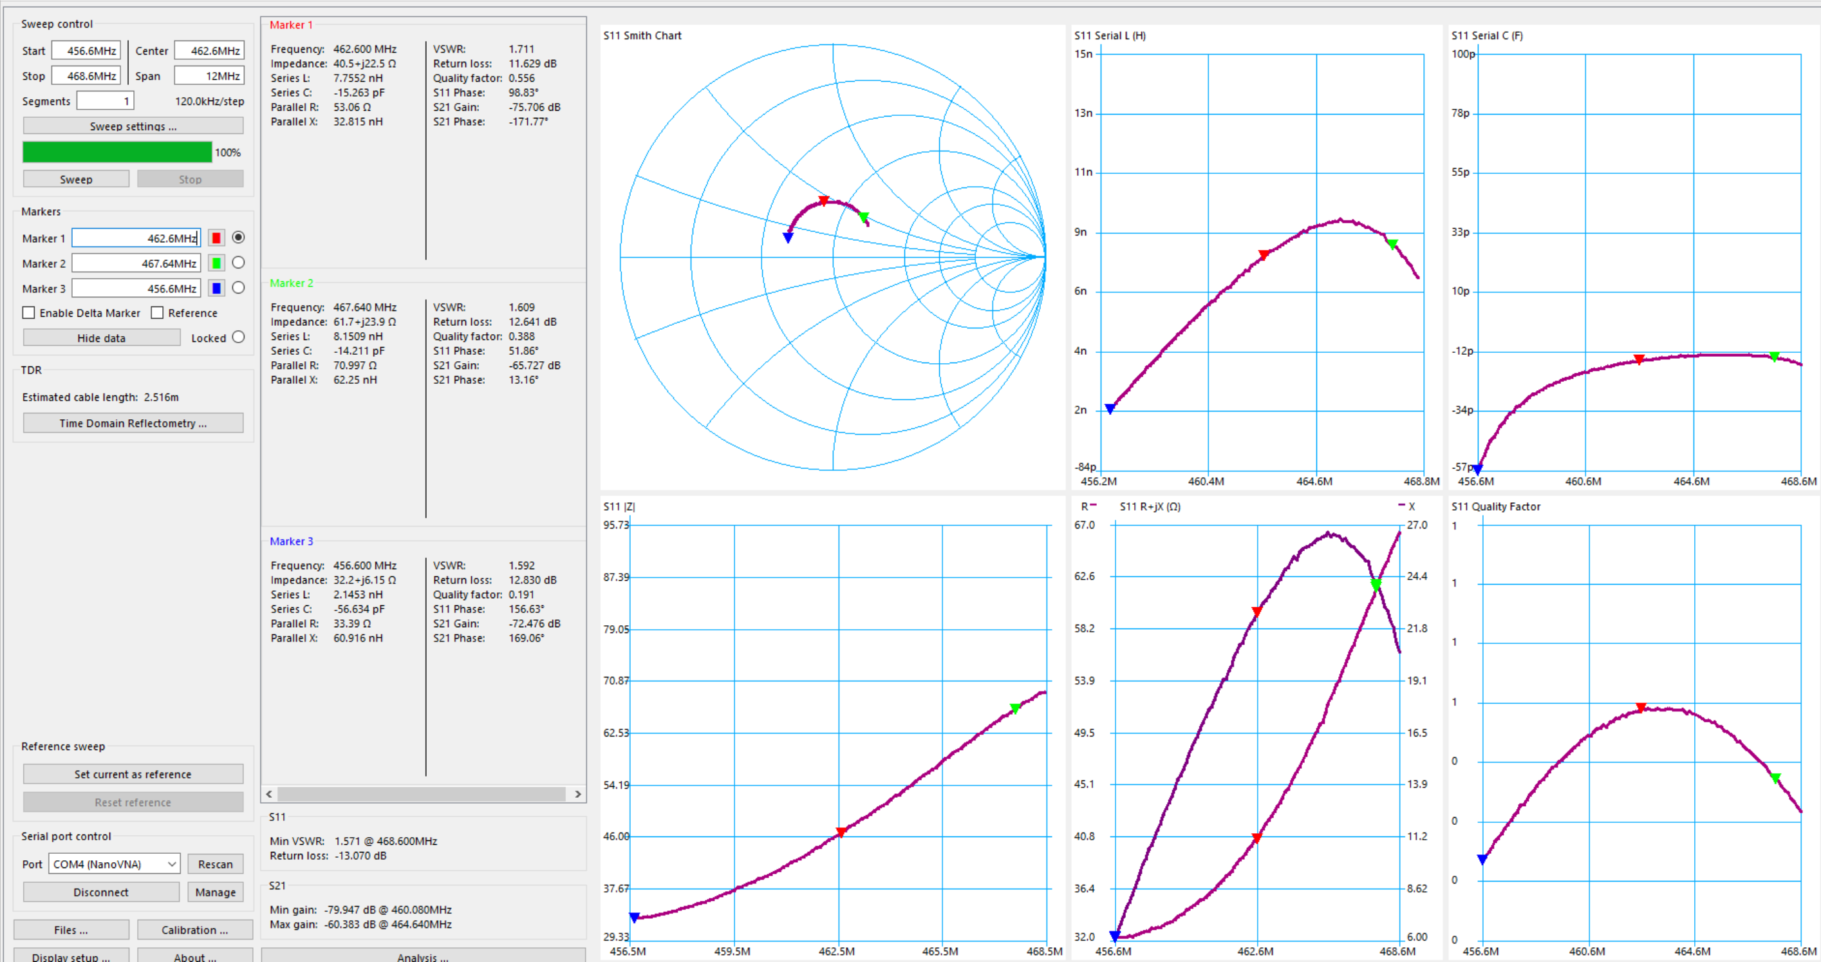
Task: Click red marker on Serial L chart
Action: point(1264,254)
